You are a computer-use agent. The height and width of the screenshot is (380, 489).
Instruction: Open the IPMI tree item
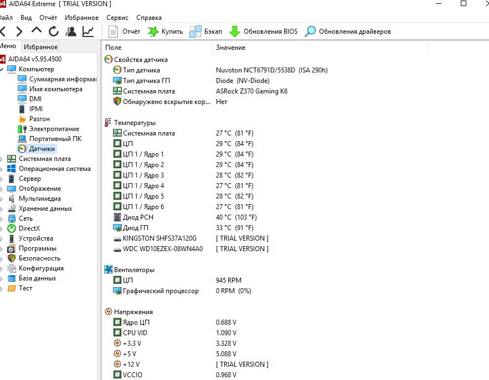click(x=36, y=109)
